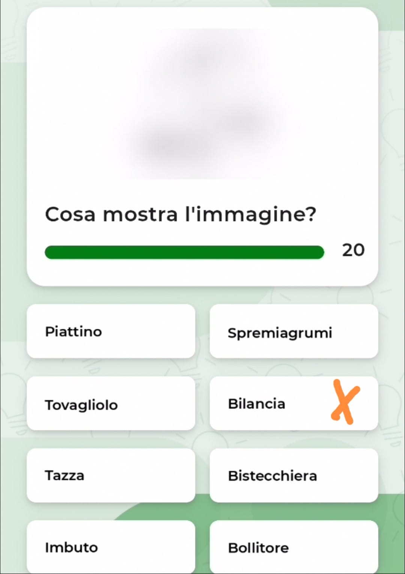Select the Piattino answer
The height and width of the screenshot is (574, 405).
111,331
